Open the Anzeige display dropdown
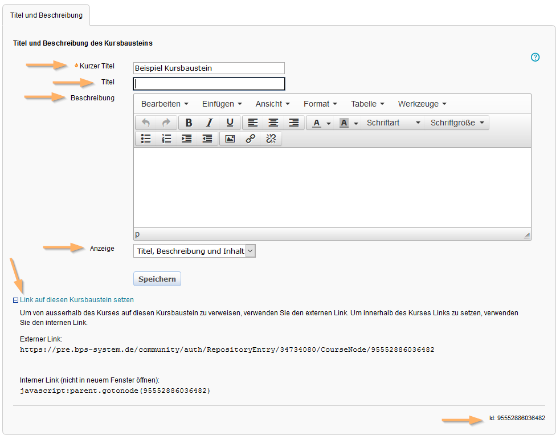 click(x=194, y=251)
